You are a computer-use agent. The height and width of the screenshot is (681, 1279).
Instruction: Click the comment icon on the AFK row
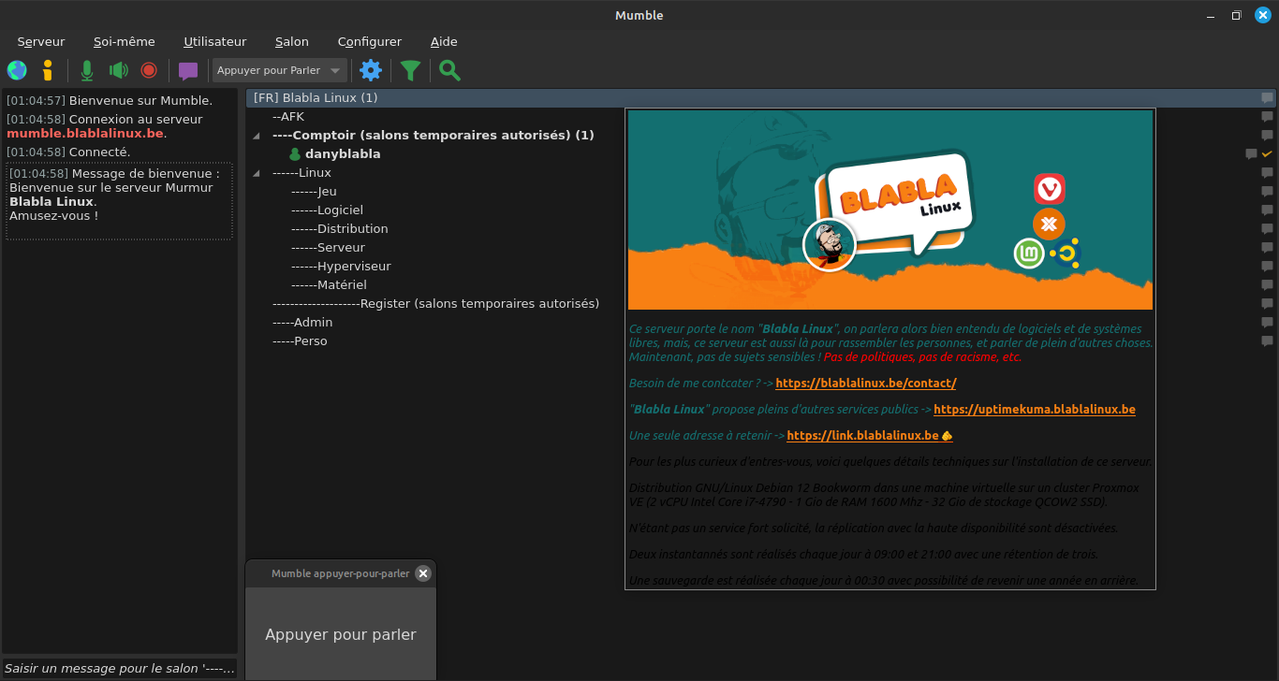(x=1267, y=117)
